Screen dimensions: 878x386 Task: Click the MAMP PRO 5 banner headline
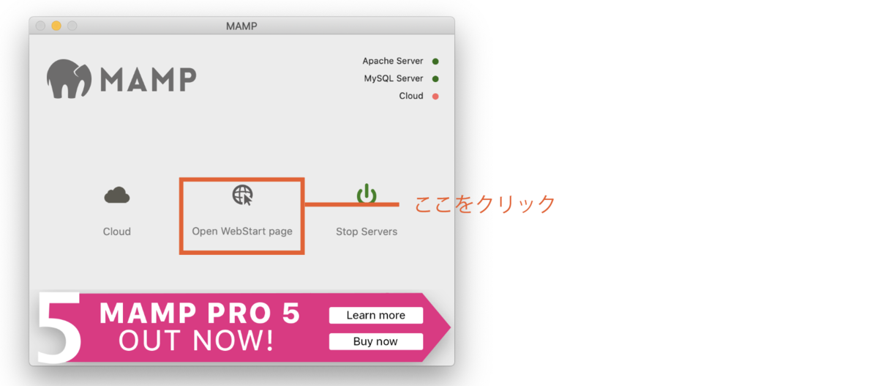click(200, 313)
